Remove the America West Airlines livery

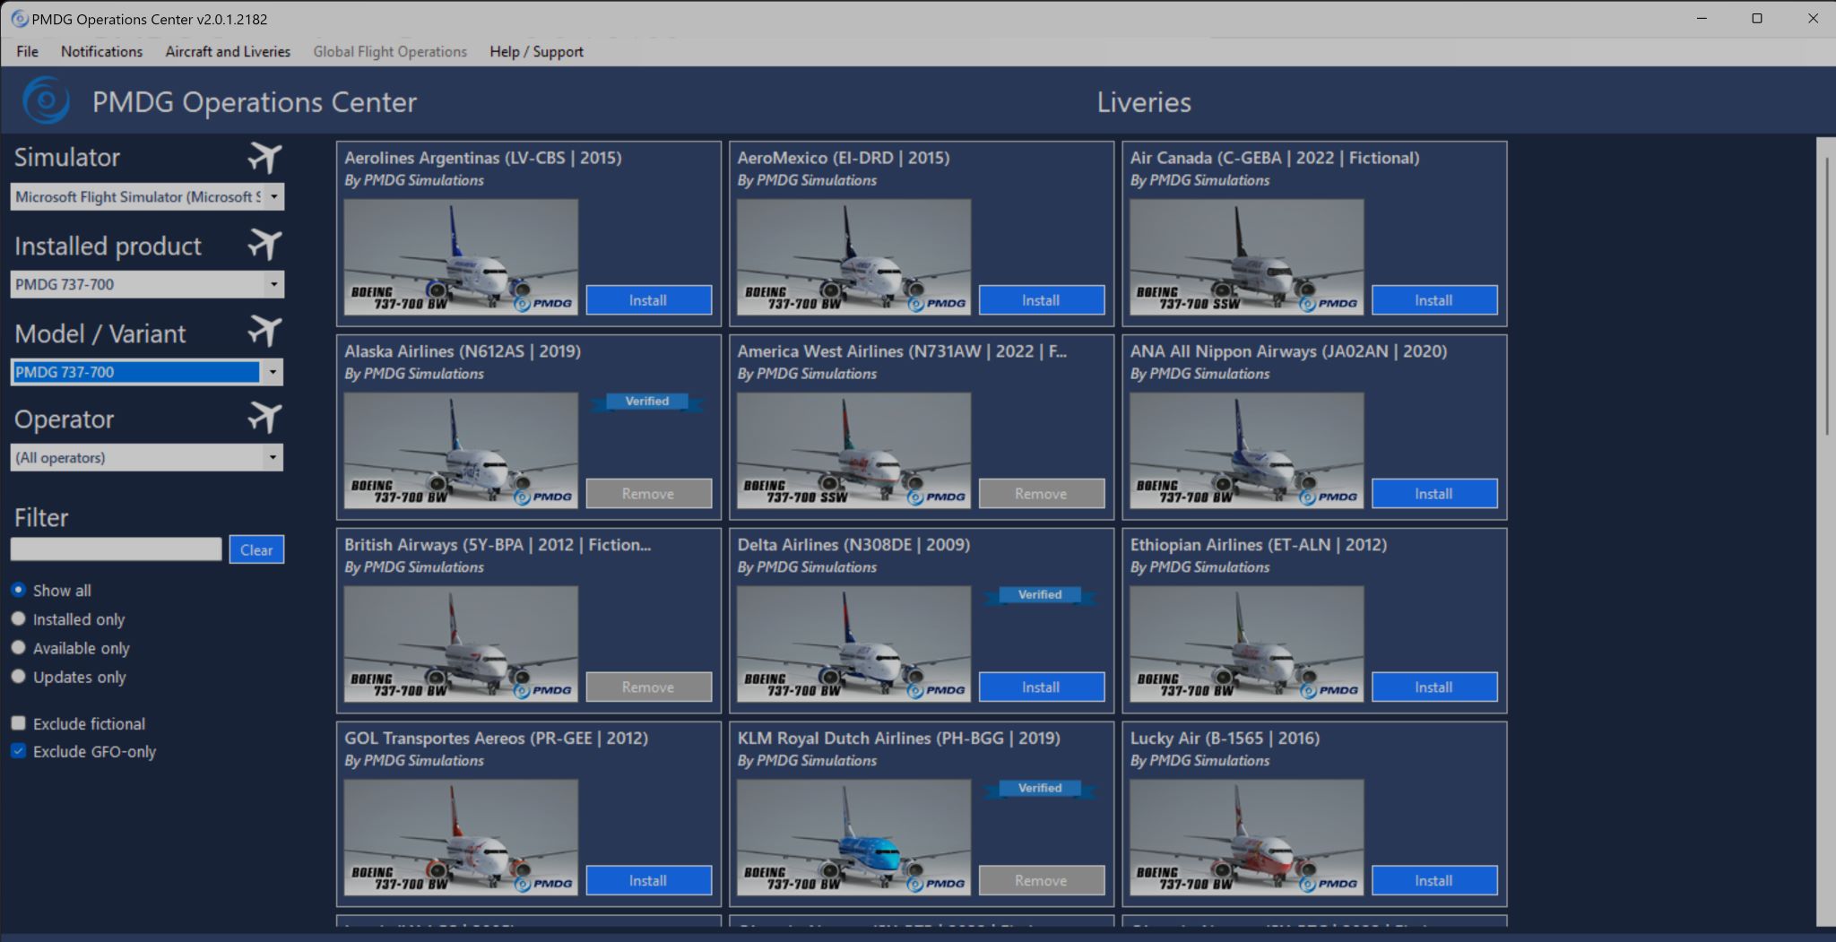(1041, 494)
